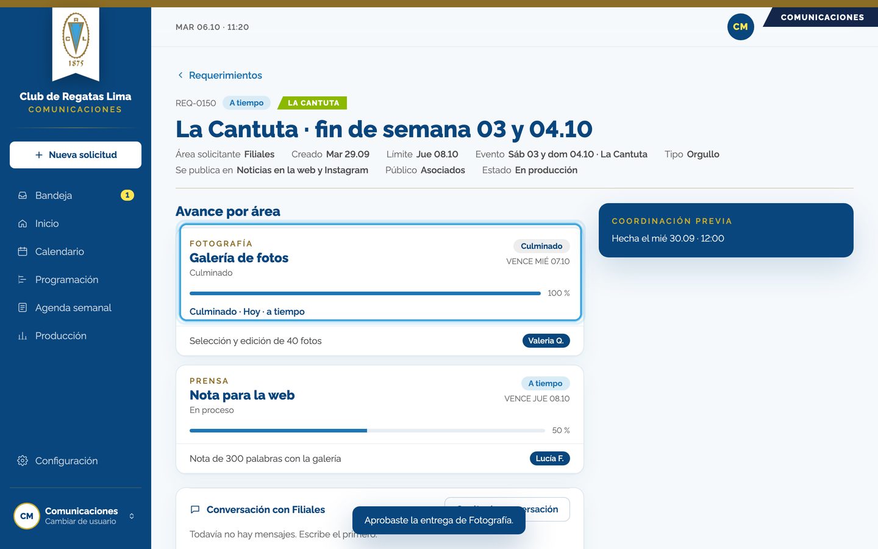
Task: Click the Aprobaste la entrega de Fotografía toast
Action: click(439, 520)
